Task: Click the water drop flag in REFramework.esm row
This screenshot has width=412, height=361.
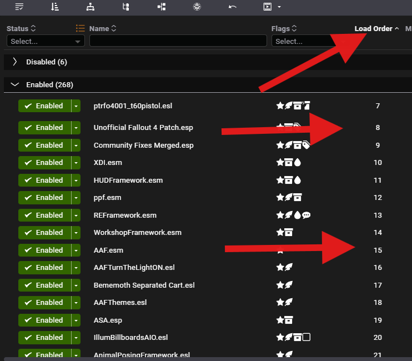Action: (298, 215)
